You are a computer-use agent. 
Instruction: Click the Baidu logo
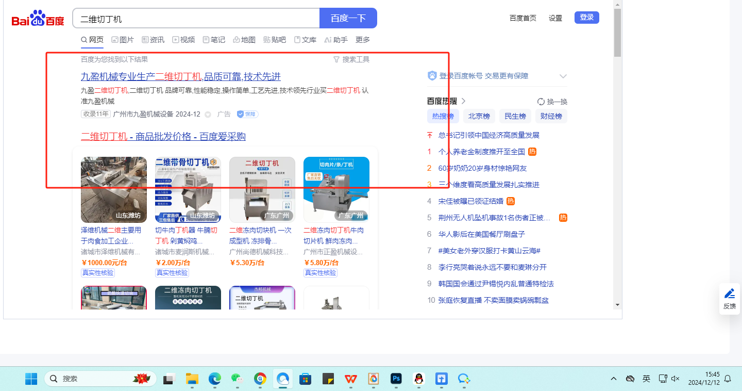click(x=38, y=19)
